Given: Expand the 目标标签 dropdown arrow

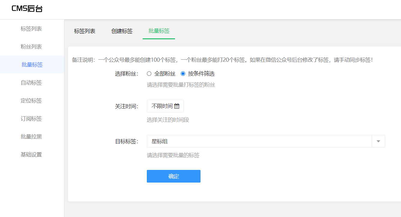Looking at the screenshot, I should (378, 141).
